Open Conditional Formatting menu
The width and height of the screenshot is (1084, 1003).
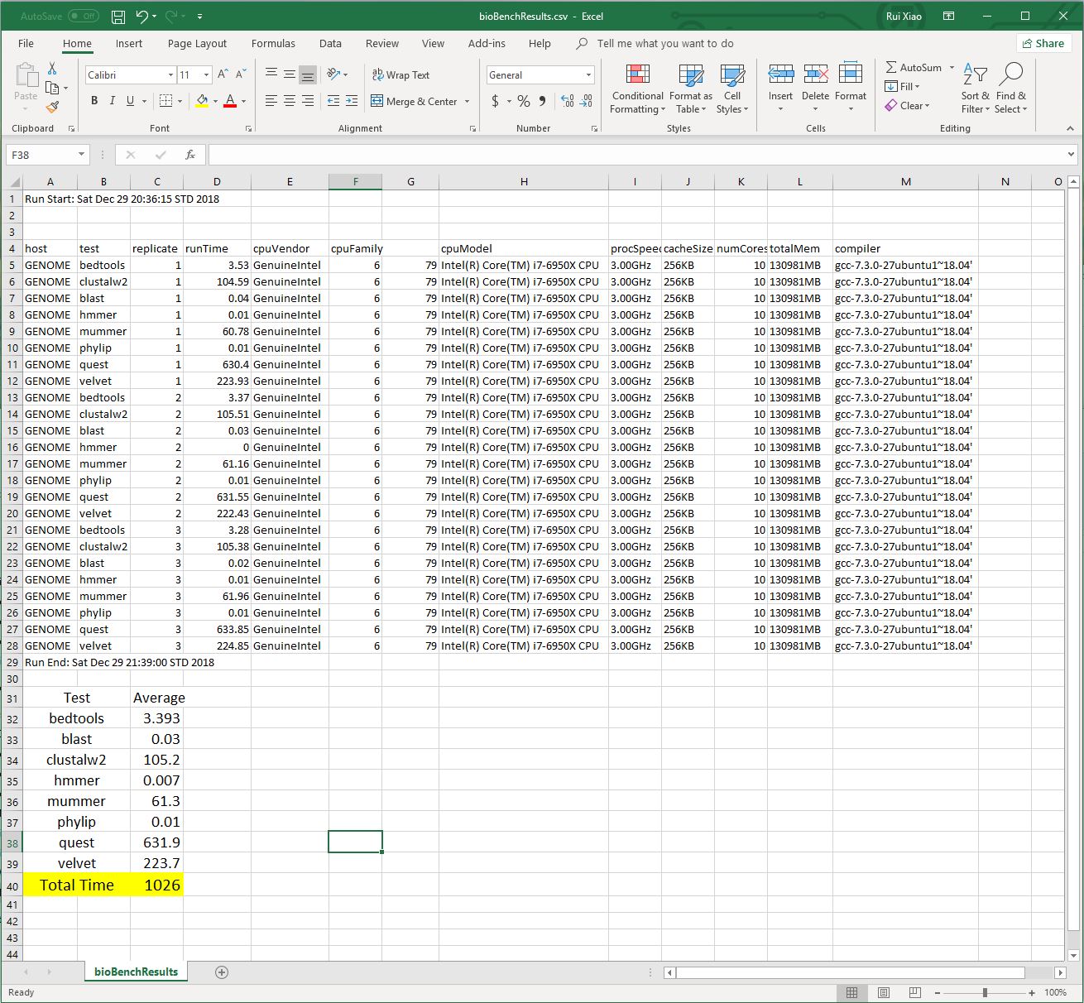[637, 89]
